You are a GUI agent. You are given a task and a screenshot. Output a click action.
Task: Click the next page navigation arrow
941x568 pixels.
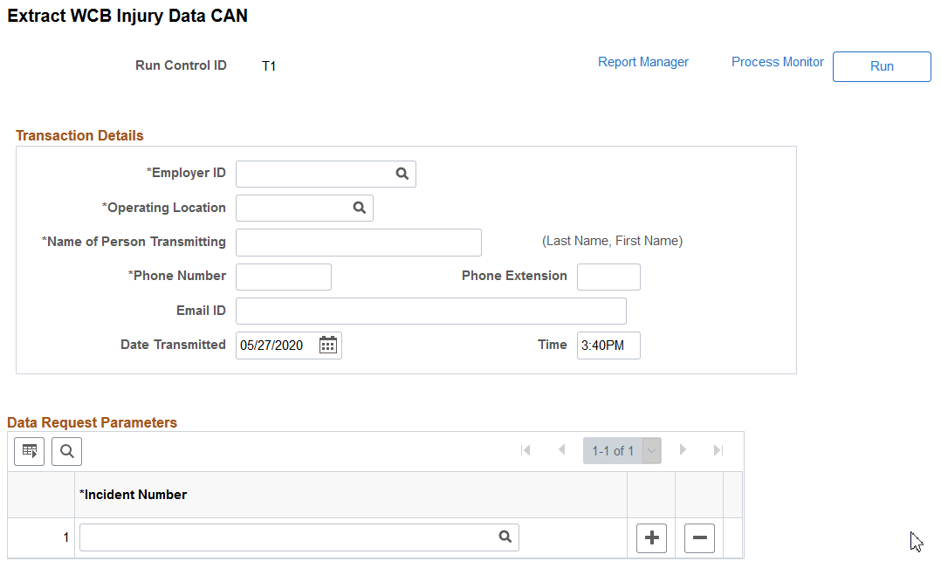coord(684,450)
